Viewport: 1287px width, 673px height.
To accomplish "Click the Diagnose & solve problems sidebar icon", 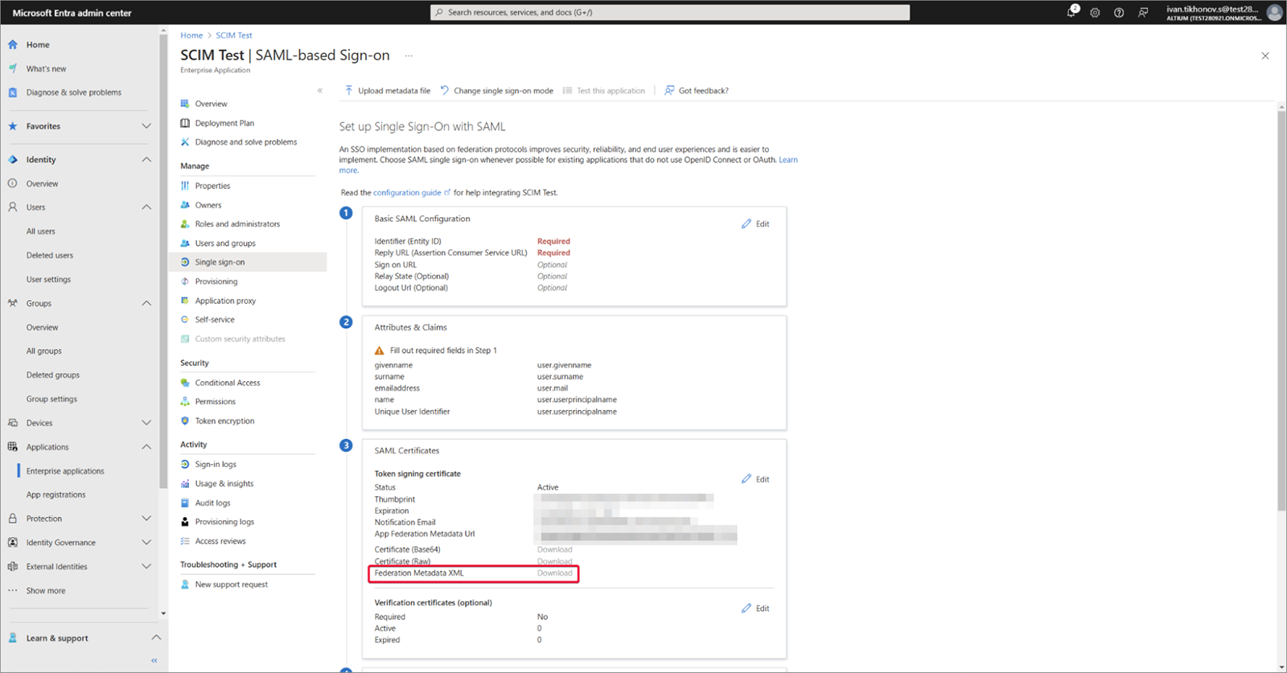I will (13, 92).
